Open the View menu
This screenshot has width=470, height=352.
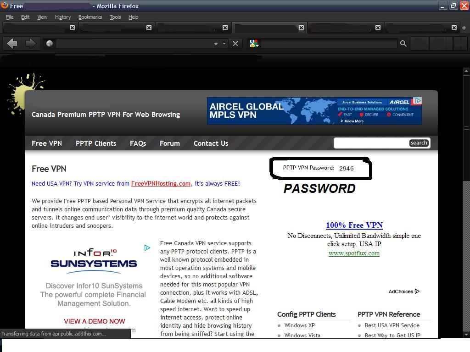[x=42, y=17]
